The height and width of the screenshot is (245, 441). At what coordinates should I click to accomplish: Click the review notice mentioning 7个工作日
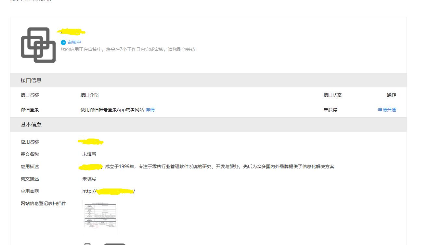tap(128, 49)
